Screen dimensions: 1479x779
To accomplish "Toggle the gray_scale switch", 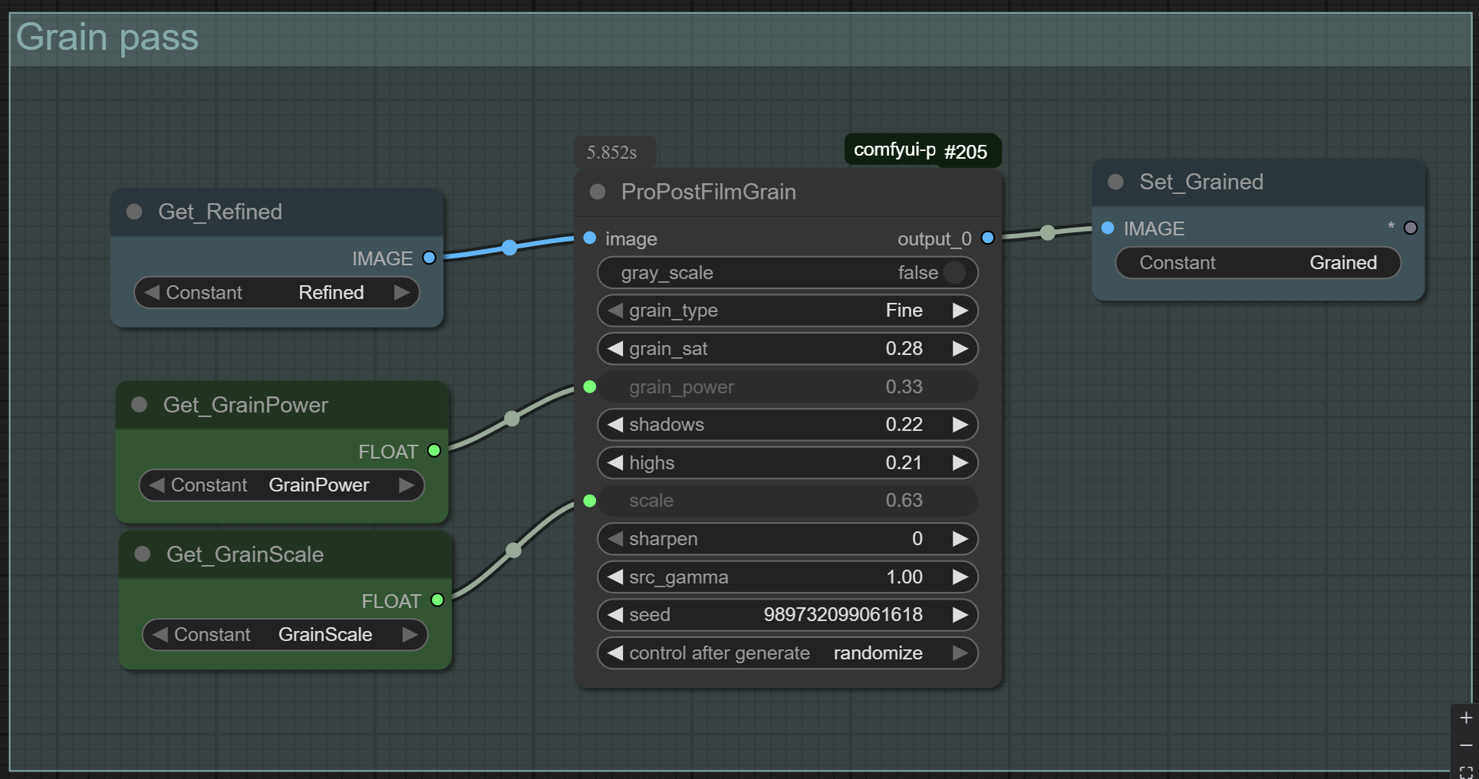I will pos(955,272).
